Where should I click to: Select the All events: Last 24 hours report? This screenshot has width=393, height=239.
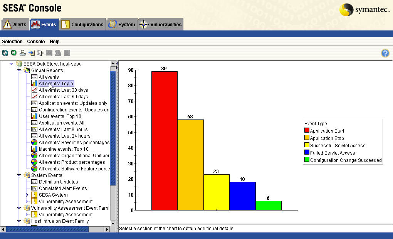click(x=64, y=136)
